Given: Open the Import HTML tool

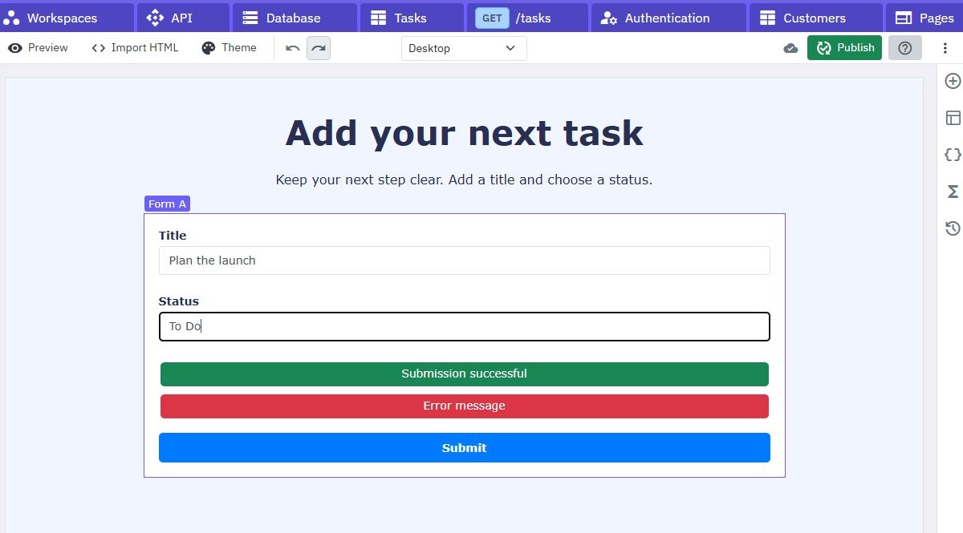Looking at the screenshot, I should pyautogui.click(x=135, y=48).
